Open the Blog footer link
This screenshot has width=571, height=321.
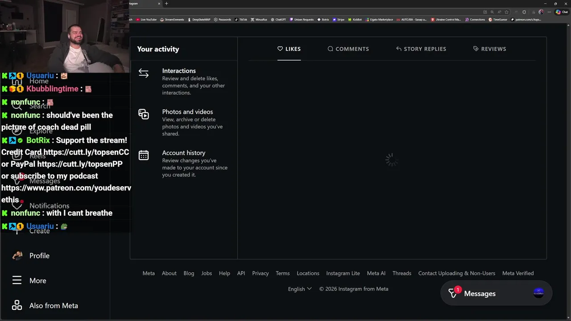pos(189,273)
